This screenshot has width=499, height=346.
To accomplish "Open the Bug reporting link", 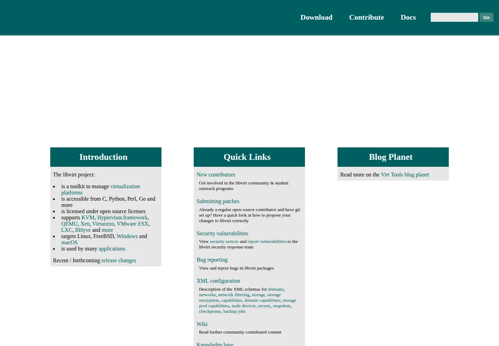I will coord(212,260).
